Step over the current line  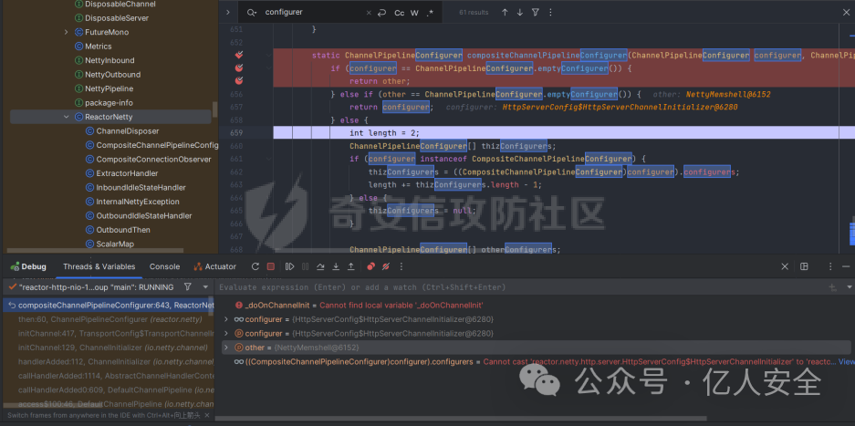[x=320, y=266]
